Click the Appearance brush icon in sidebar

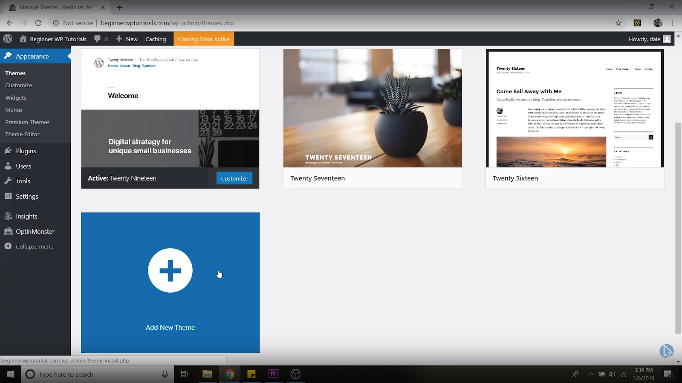pyautogui.click(x=8, y=56)
